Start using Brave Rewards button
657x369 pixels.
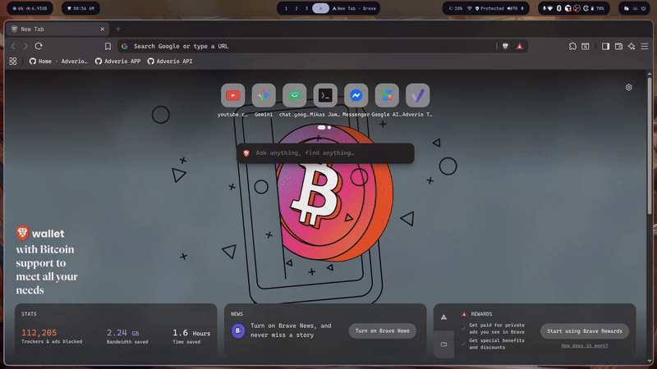tap(585, 331)
